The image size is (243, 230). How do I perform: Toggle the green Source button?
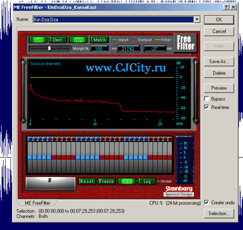tap(38, 40)
